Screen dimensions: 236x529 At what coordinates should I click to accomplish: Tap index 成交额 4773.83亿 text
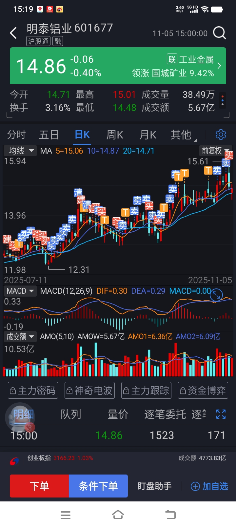pyautogui.click(x=202, y=458)
